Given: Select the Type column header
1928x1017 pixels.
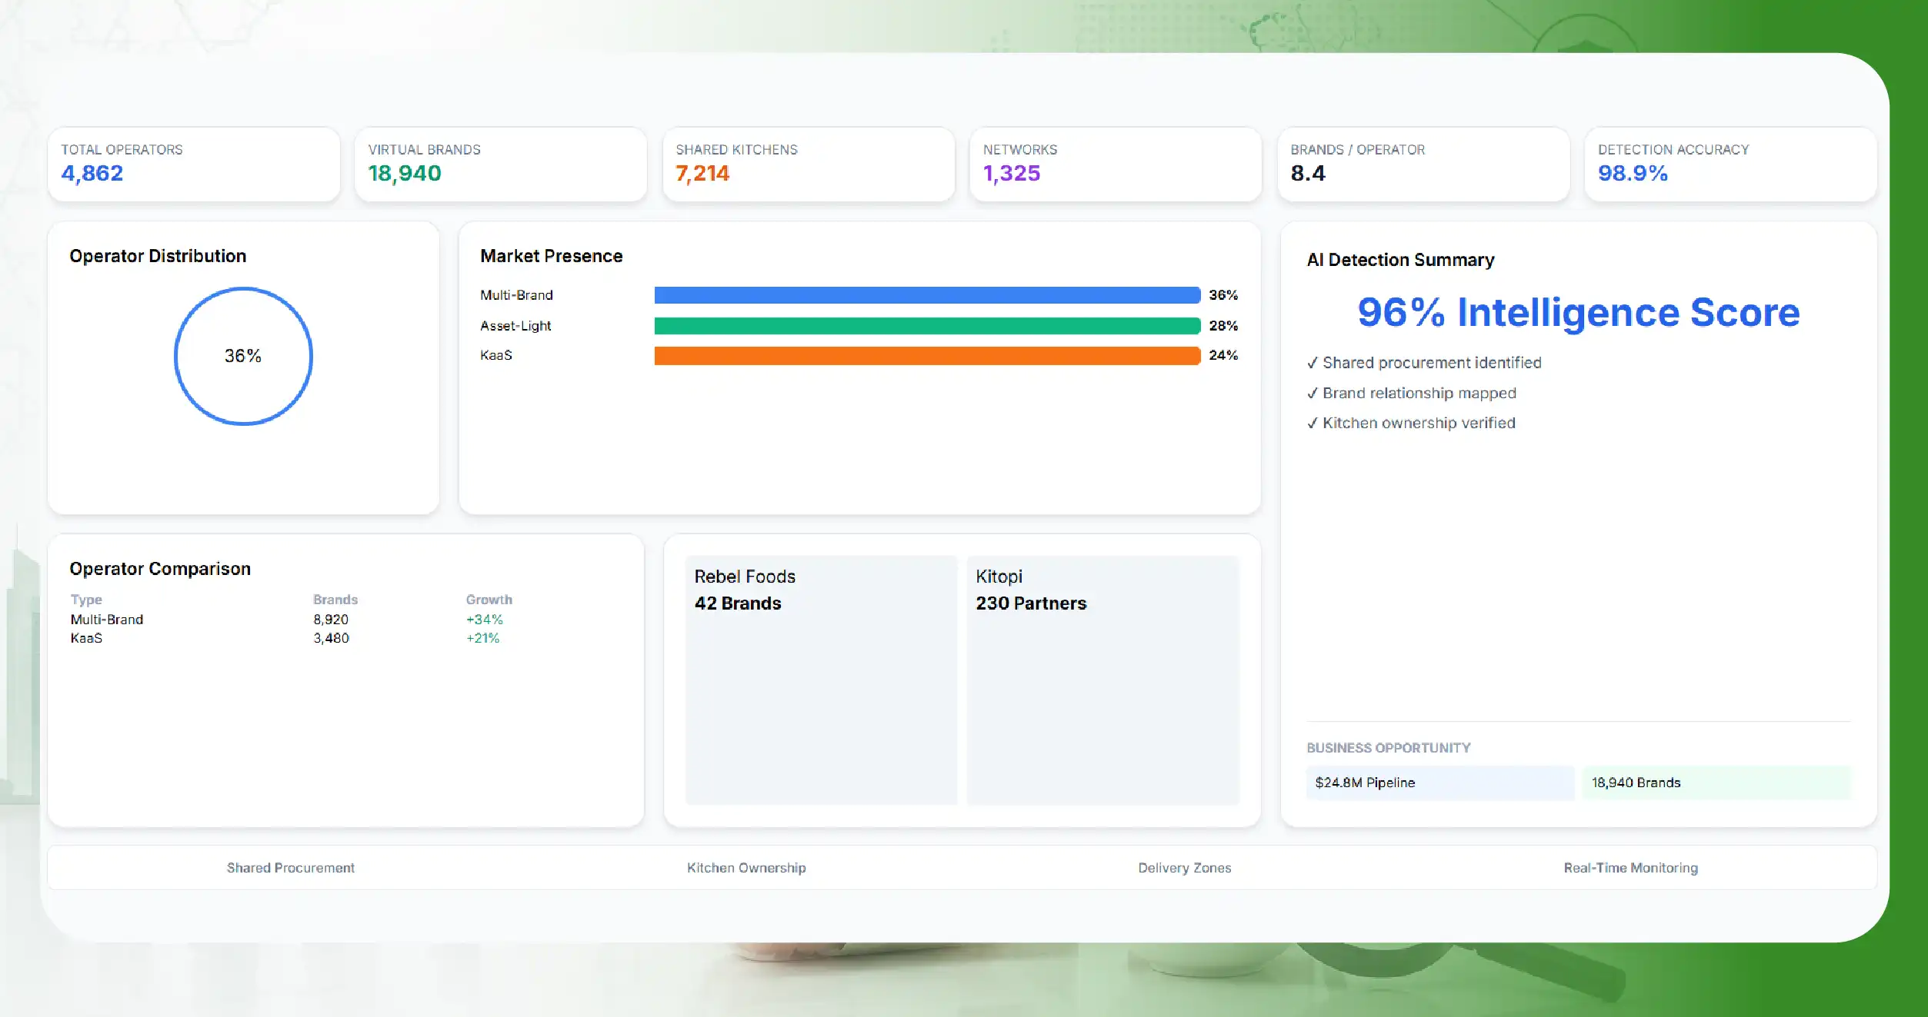Looking at the screenshot, I should pos(86,600).
